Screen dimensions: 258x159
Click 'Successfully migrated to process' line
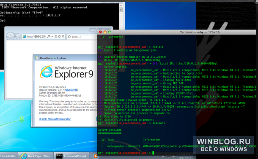129,120
